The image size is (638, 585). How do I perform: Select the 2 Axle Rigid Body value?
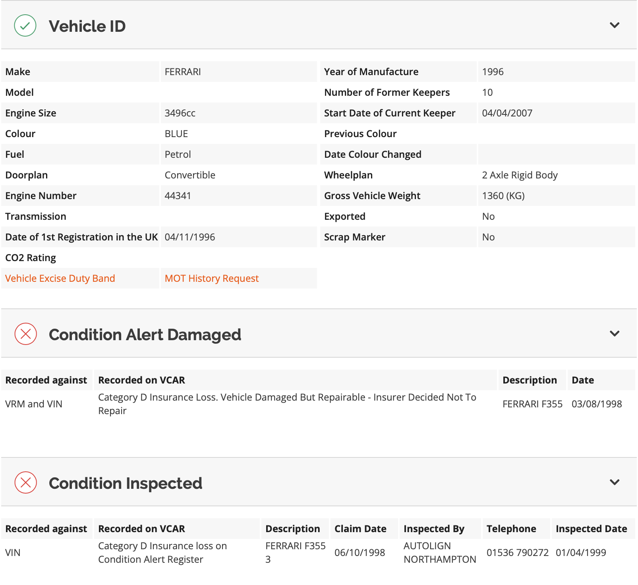(x=520, y=175)
